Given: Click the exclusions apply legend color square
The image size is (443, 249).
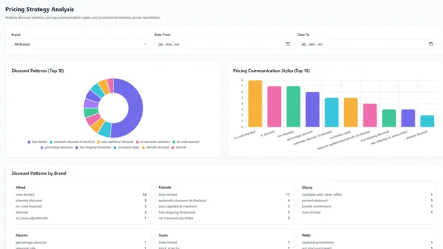Looking at the screenshot, I should tap(115, 147).
